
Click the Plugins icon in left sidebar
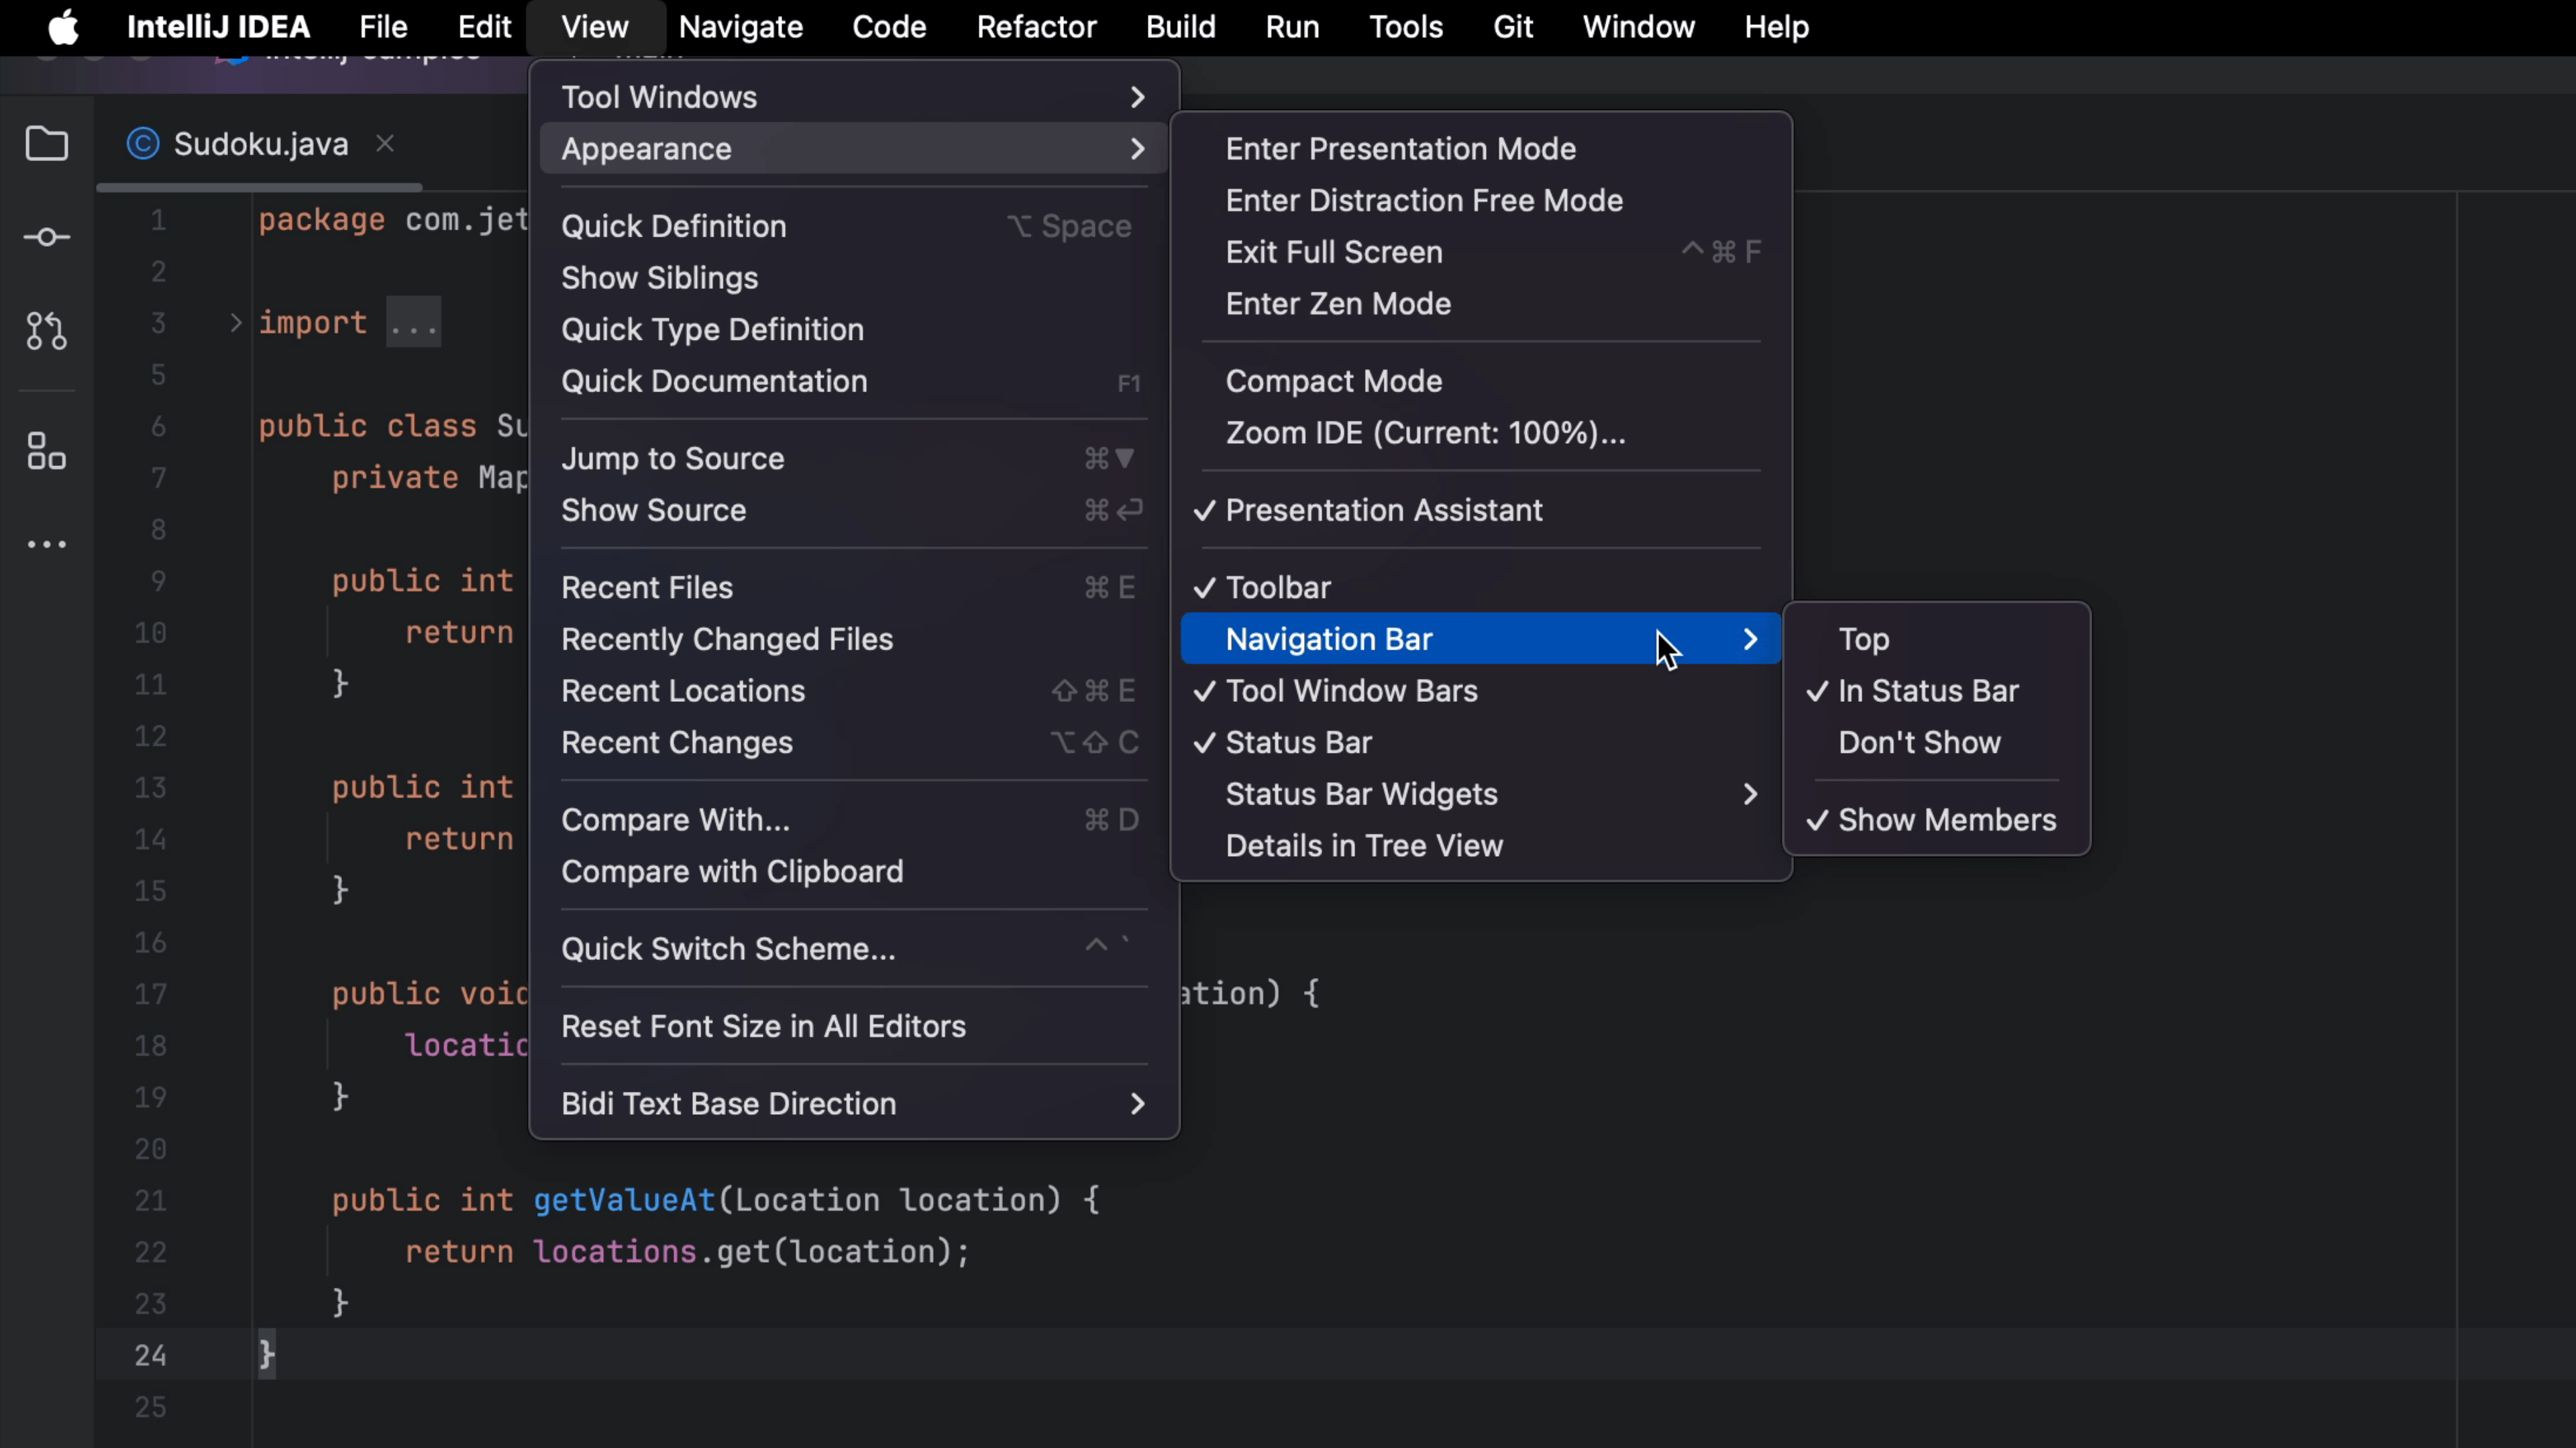[48, 452]
